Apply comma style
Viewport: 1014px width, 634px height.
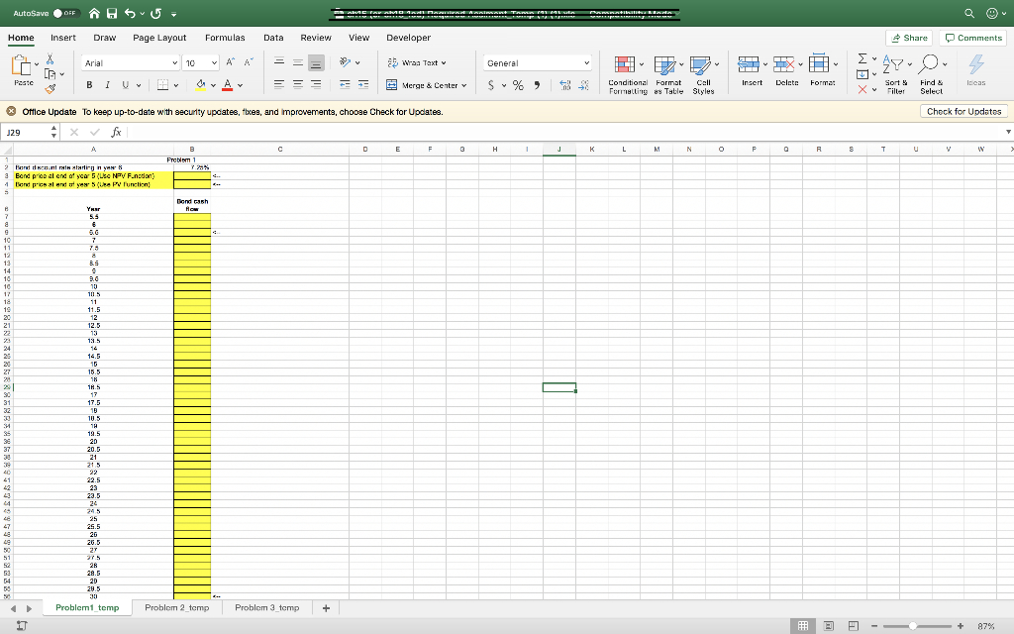coord(537,85)
